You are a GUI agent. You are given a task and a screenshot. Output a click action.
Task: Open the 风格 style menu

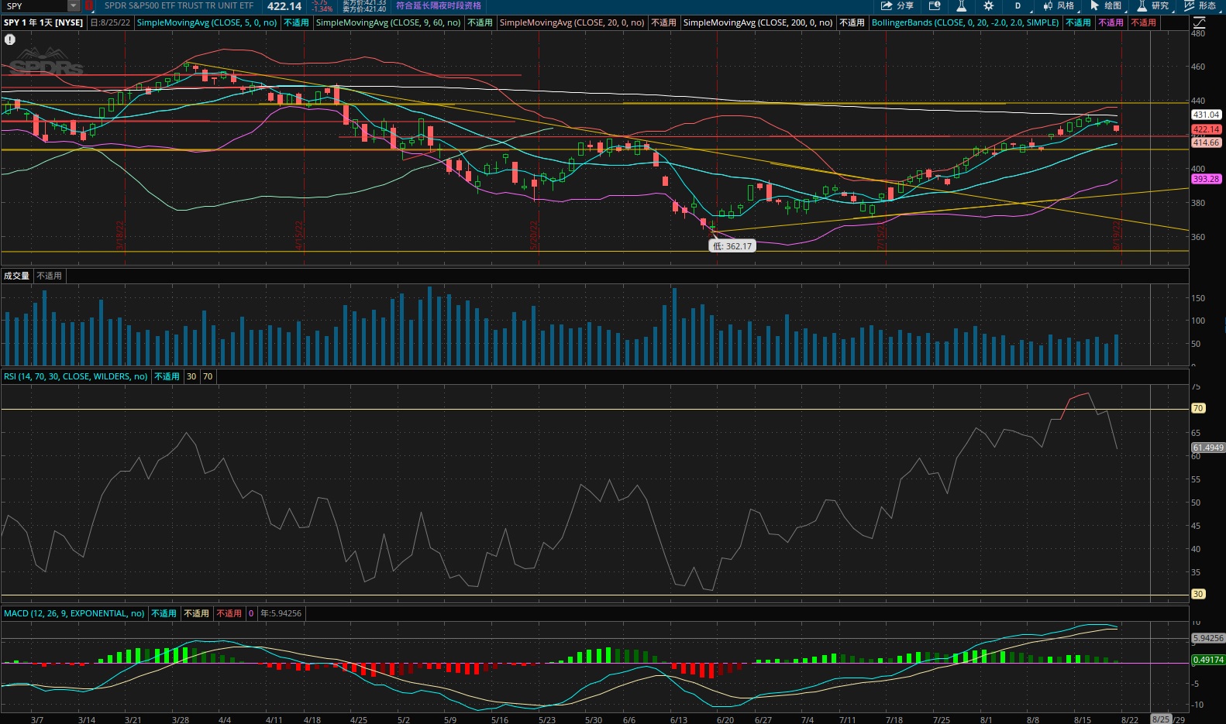[1059, 5]
